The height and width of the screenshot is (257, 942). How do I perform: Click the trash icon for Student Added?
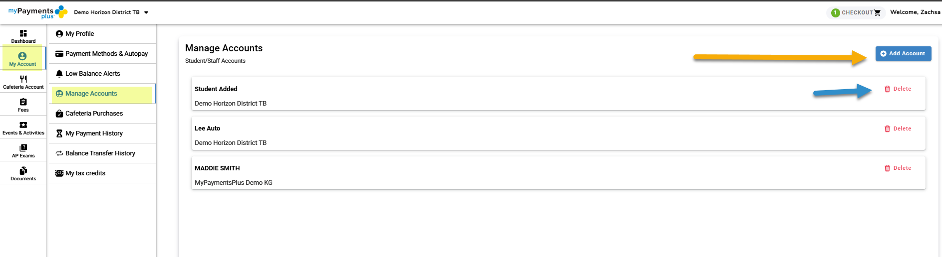[x=887, y=89]
